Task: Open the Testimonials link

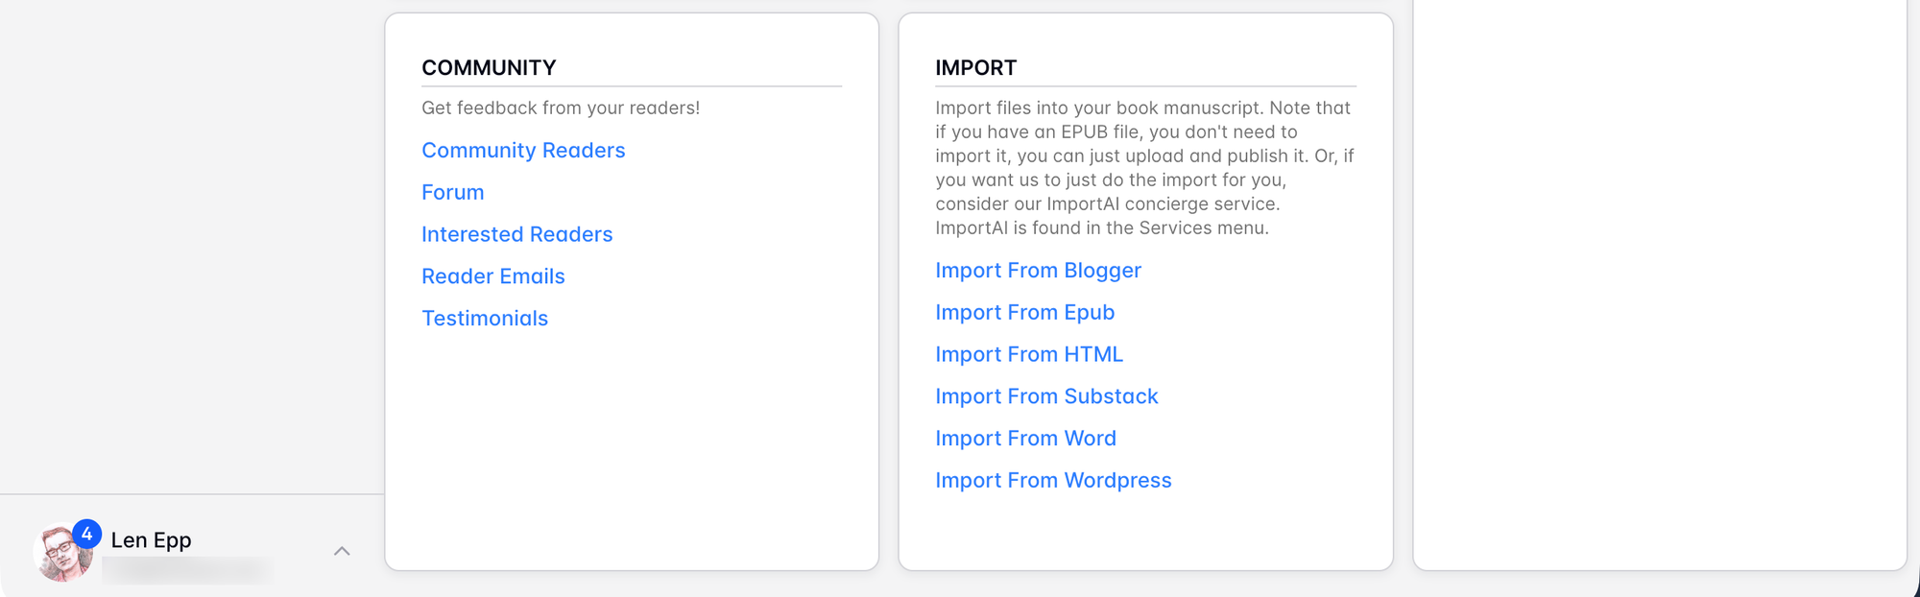Action: pyautogui.click(x=485, y=319)
